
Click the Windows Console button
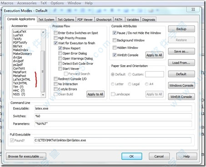pos(181,85)
